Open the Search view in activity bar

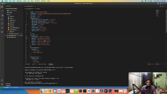2,11
